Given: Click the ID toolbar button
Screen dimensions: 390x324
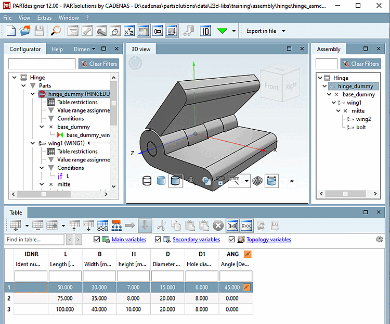Looking at the screenshot, I should (206, 31).
